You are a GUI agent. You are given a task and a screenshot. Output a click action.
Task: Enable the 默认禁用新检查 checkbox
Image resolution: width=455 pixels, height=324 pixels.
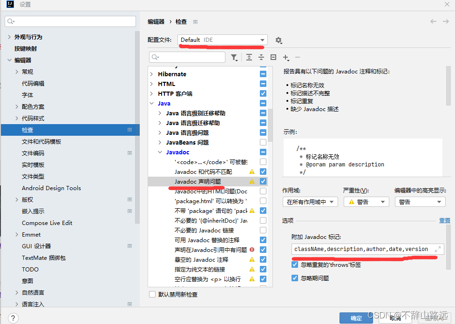coord(151,295)
